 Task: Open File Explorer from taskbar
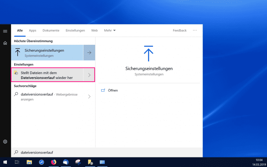click(x=29, y=162)
